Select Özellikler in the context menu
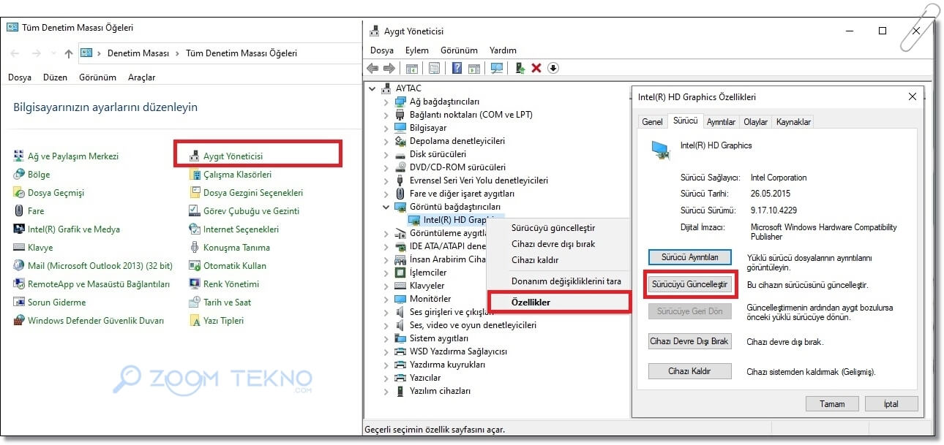This screenshot has height=445, width=944. (x=558, y=302)
